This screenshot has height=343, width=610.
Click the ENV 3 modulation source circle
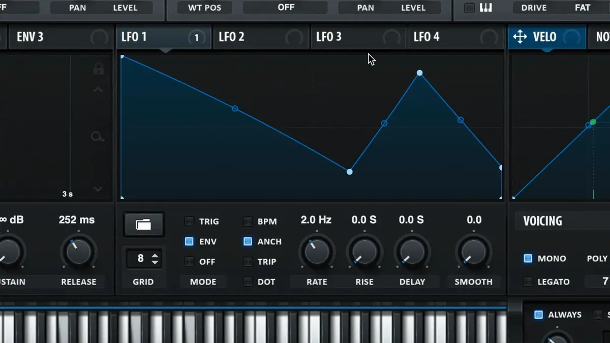click(x=99, y=38)
